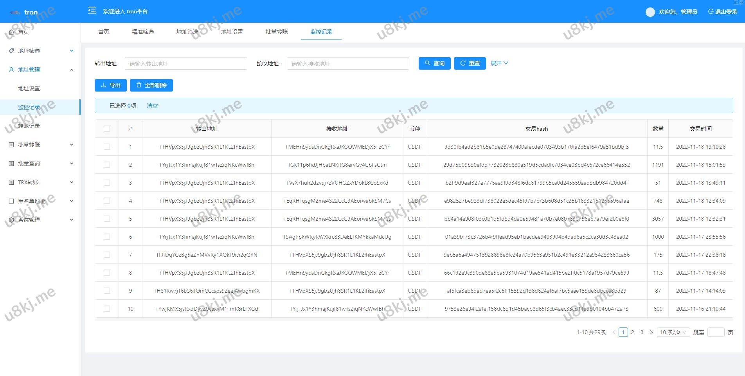Screen dimensions: 745x376
Task: Check the checkbox for row 1
Action: click(x=107, y=147)
